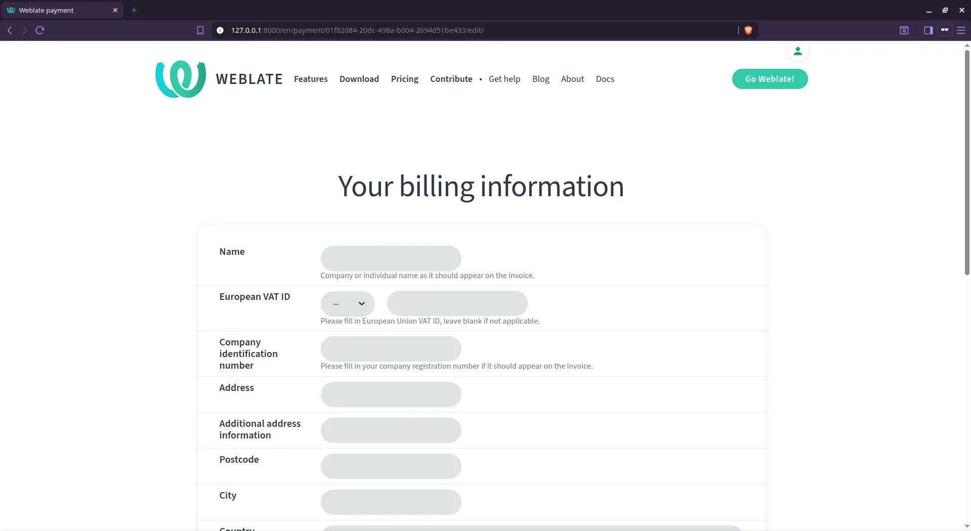Click the Go Weblate! button
The image size is (971, 531).
pos(770,79)
